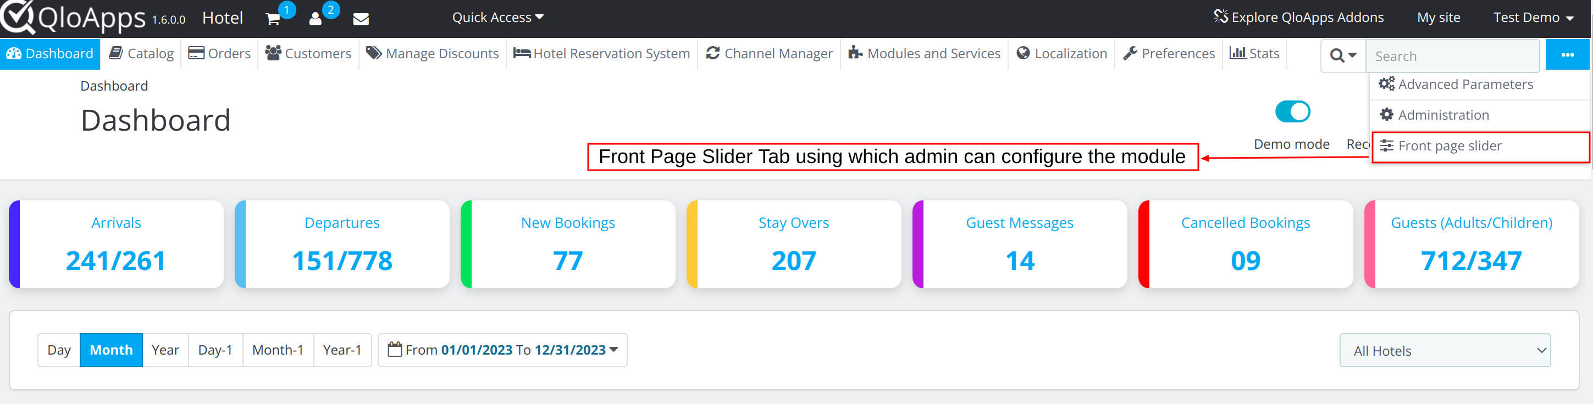Open the My site link
Image resolution: width=1593 pixels, height=404 pixels.
[1439, 18]
